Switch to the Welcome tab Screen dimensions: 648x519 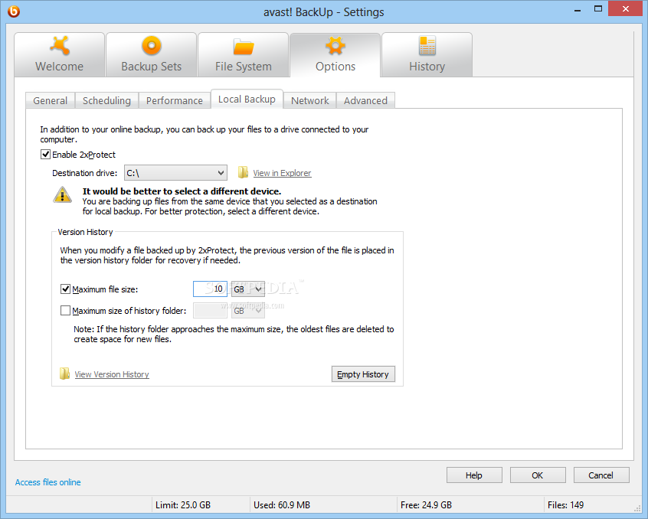click(60, 54)
